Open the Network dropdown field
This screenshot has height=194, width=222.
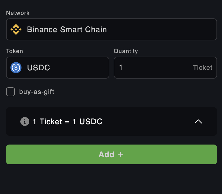[111, 29]
